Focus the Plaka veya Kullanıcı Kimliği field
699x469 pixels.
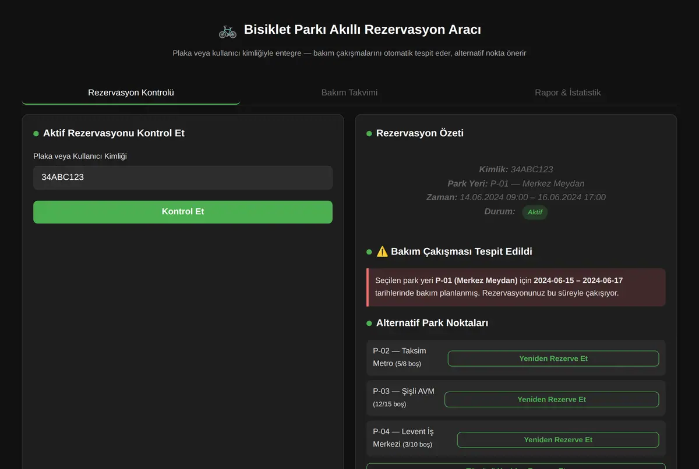point(183,177)
